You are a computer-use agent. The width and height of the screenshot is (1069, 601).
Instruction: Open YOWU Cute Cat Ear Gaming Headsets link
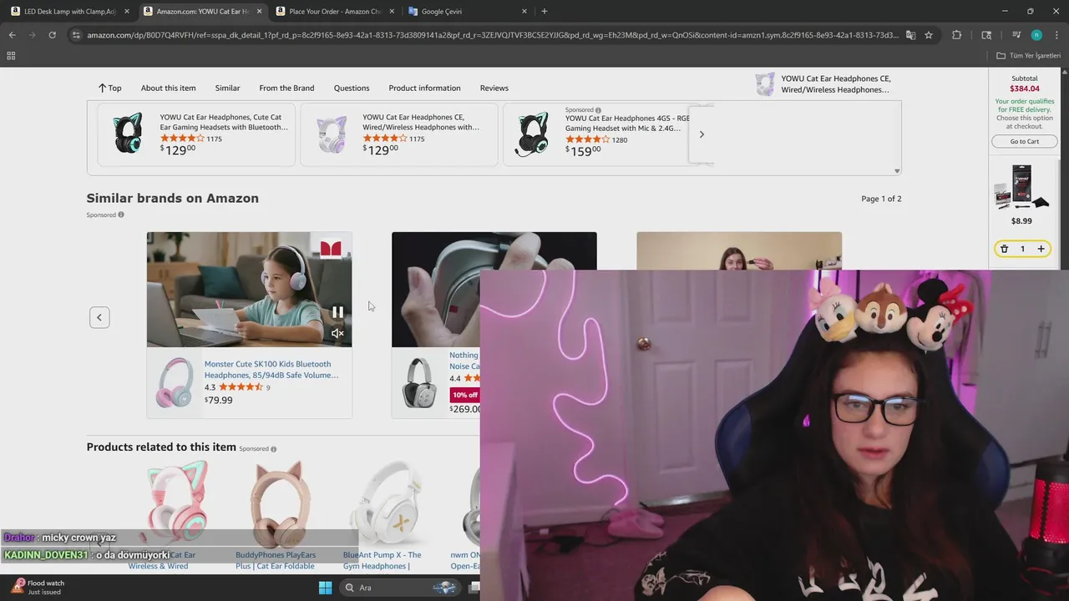(224, 122)
